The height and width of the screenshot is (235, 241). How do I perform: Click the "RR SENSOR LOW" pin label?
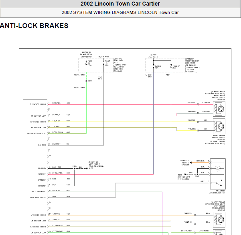point(38,116)
